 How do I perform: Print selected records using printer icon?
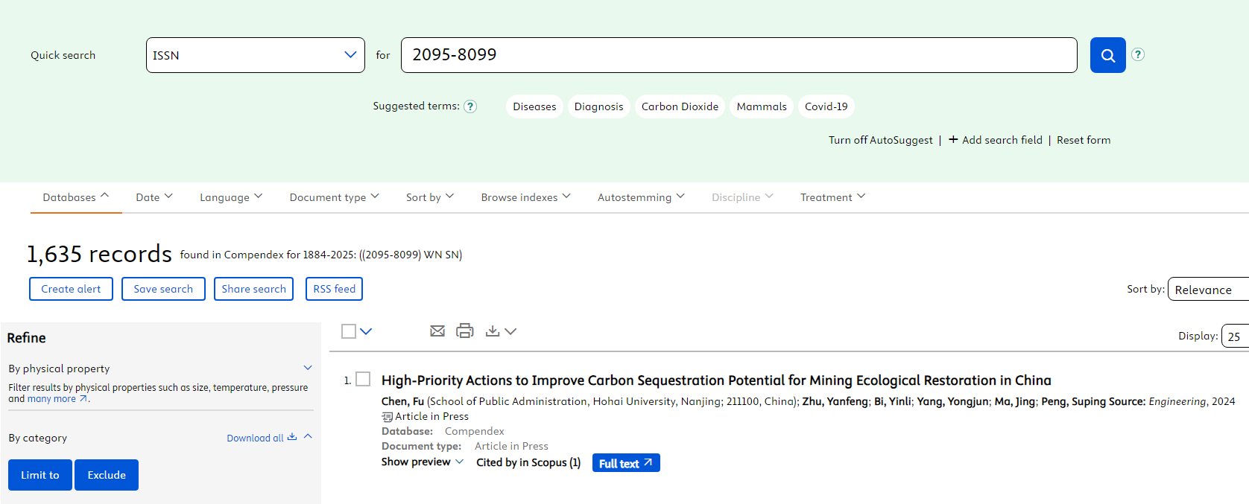465,331
